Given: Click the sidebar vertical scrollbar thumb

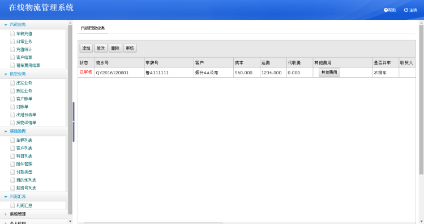Looking at the screenshot, I should tap(70, 120).
